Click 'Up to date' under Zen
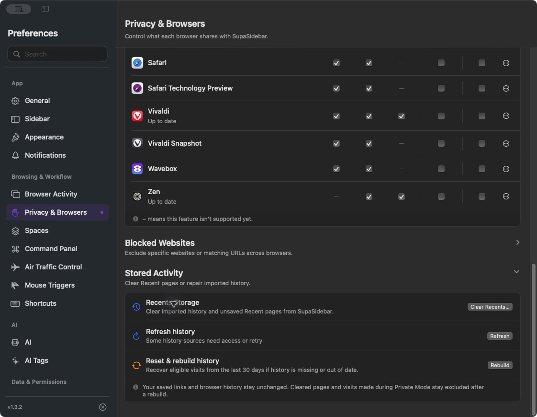The height and width of the screenshot is (417, 537). pos(162,202)
